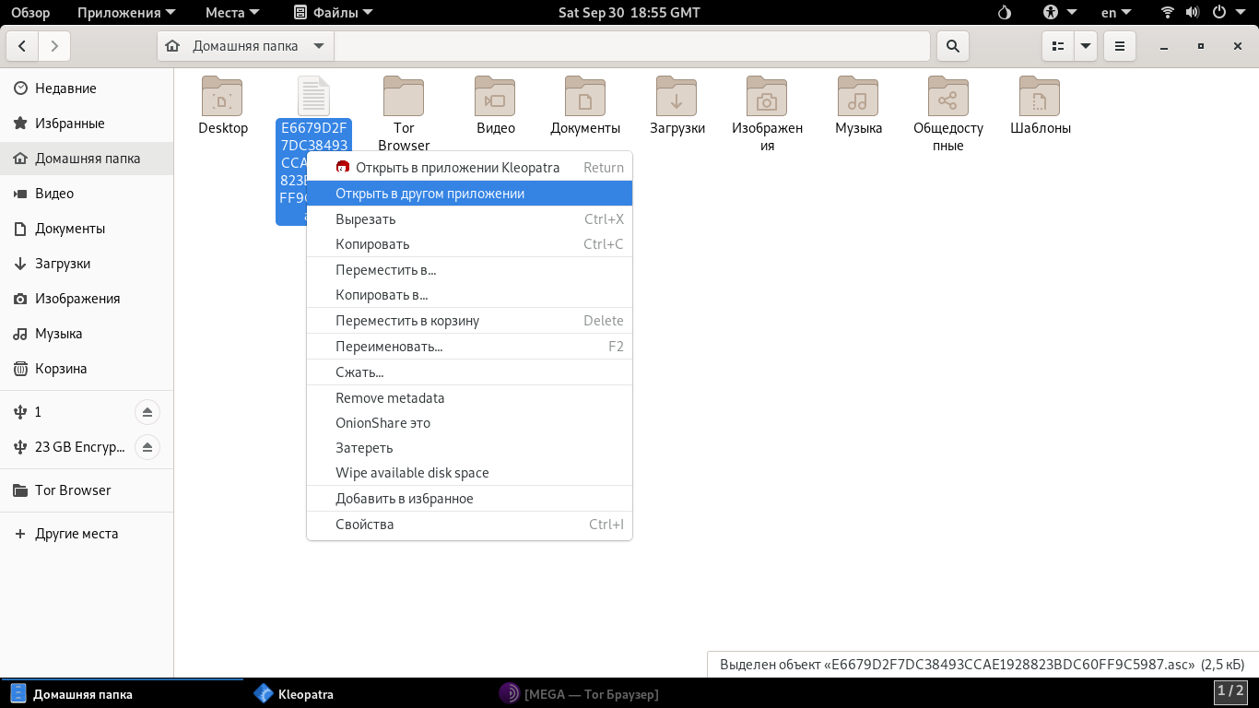This screenshot has height=708, width=1259.
Task: Go back using the left arrow button
Action: (x=22, y=46)
